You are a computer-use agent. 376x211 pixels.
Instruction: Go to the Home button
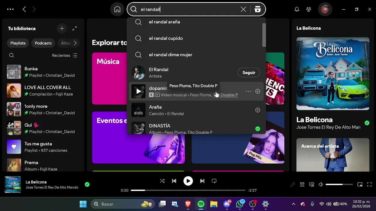117,9
